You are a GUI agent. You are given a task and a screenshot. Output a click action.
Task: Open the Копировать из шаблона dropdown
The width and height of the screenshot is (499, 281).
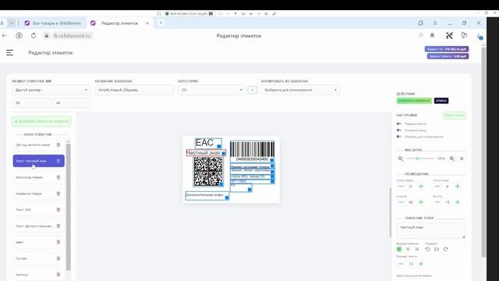point(300,91)
